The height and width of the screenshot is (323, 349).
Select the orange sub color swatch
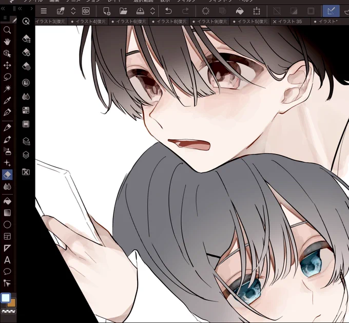[x=12, y=303]
